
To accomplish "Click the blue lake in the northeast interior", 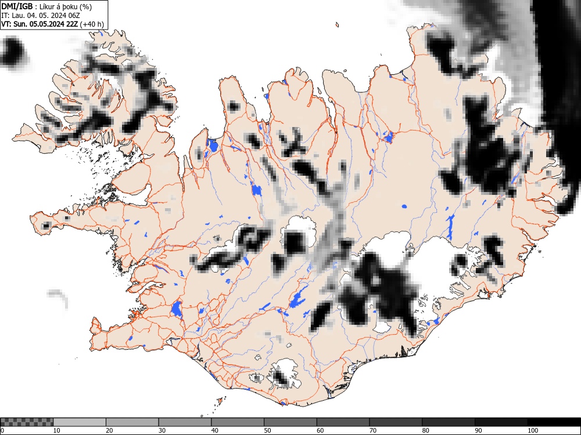I will pyautogui.click(x=389, y=137).
